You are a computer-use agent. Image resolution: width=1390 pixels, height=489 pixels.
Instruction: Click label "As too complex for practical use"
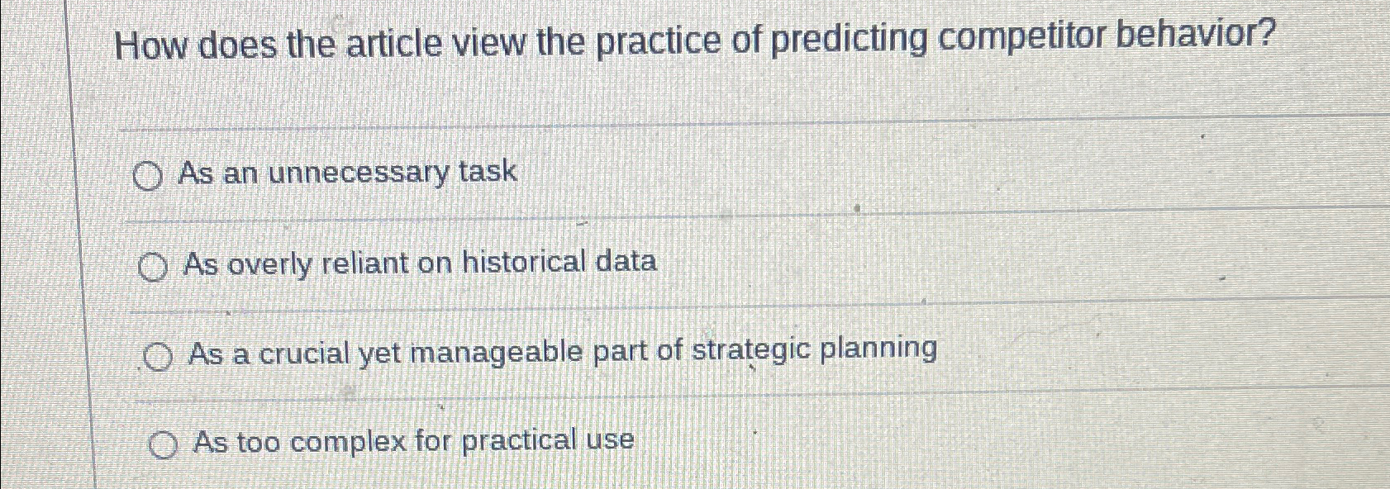[413, 440]
